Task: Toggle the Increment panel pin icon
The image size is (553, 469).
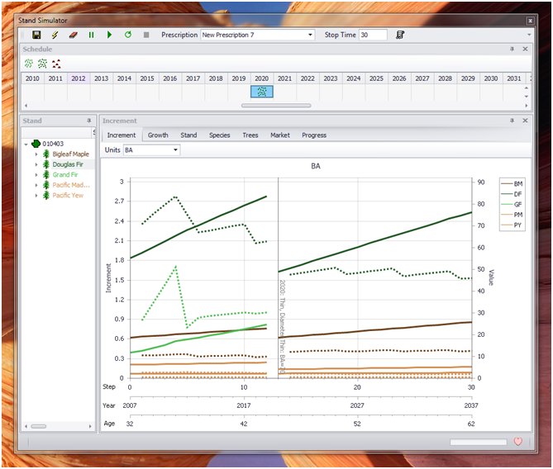Action: click(x=512, y=121)
